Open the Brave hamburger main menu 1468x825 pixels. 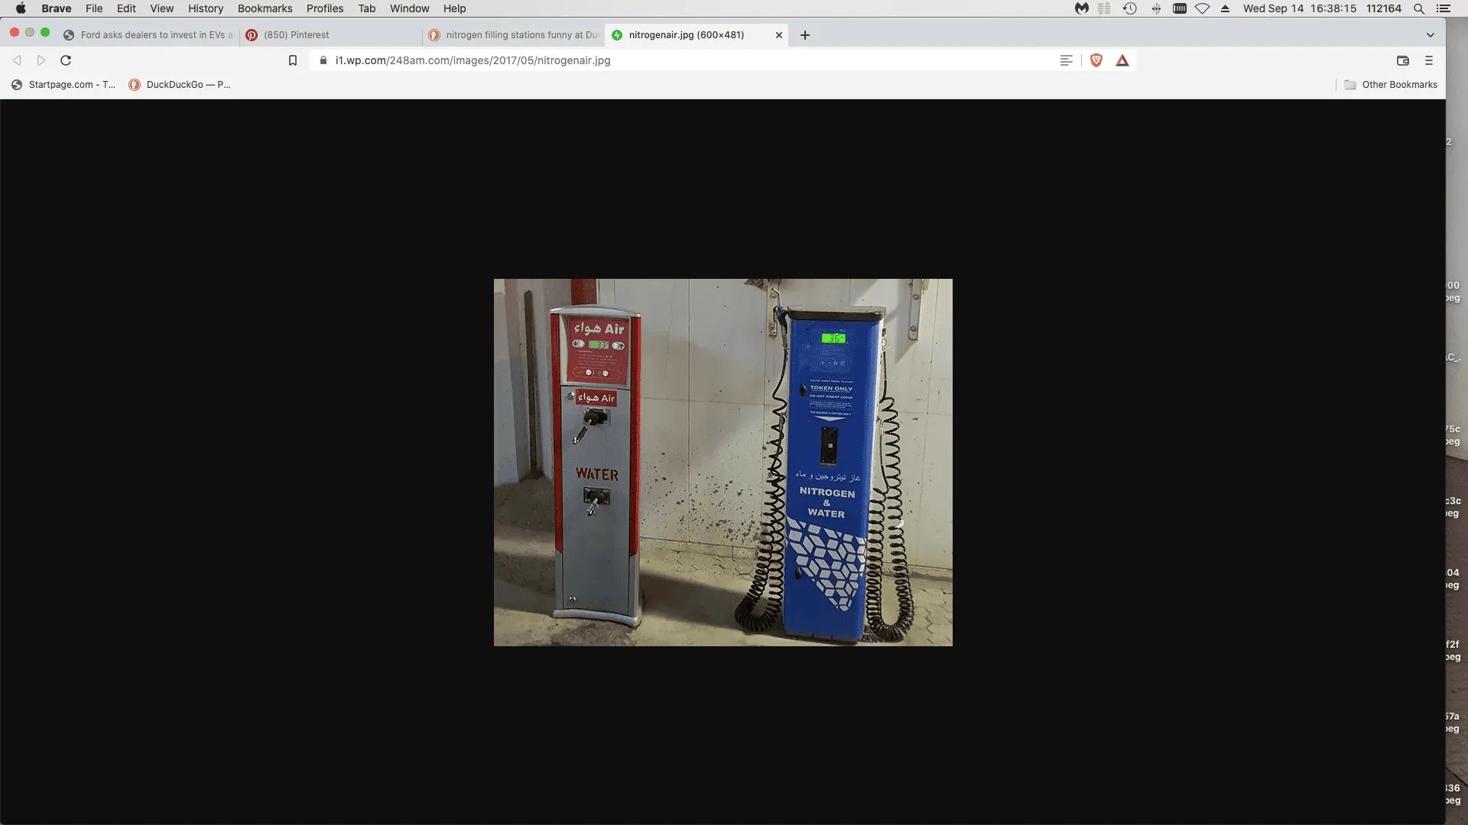(x=1429, y=60)
